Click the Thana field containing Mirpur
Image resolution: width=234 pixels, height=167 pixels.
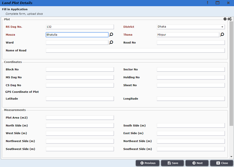tap(188, 35)
